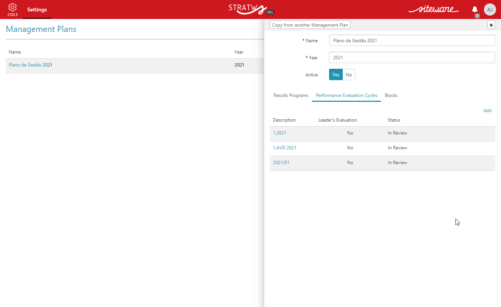The image size is (501, 307).
Task: Open the 1.2021 evaluation cycle
Action: (279, 133)
